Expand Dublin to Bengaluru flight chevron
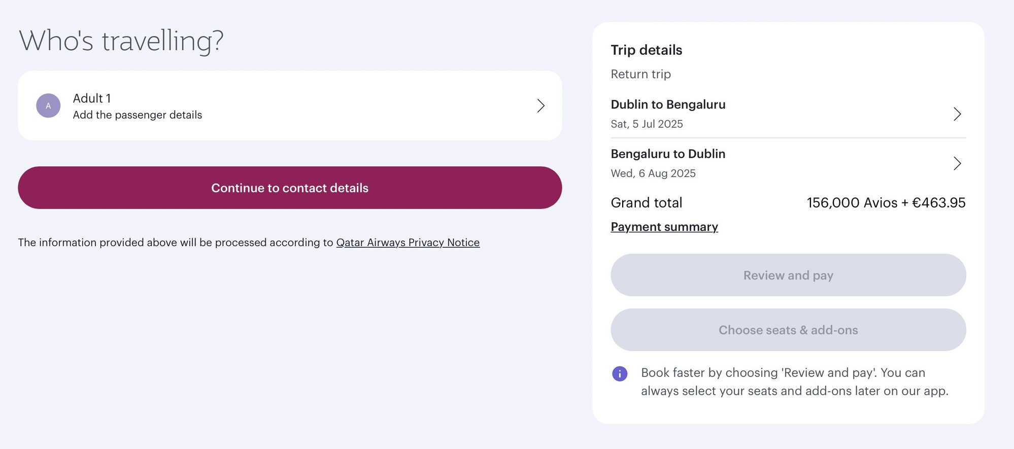1014x449 pixels. click(x=957, y=114)
